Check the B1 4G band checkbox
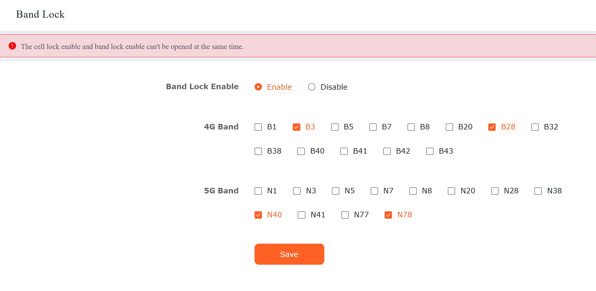Image resolution: width=596 pixels, height=291 pixels. 258,127
